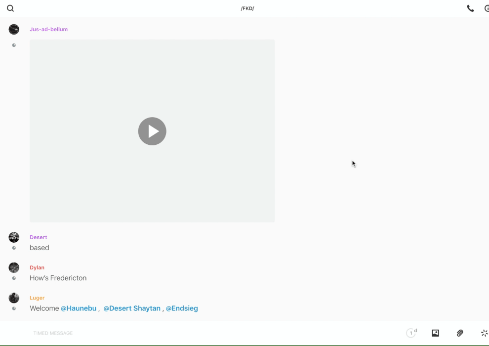Click the timer indicator below Jus-ad-bellum's avatar
Screen dimensions: 489x346
pos(14,45)
